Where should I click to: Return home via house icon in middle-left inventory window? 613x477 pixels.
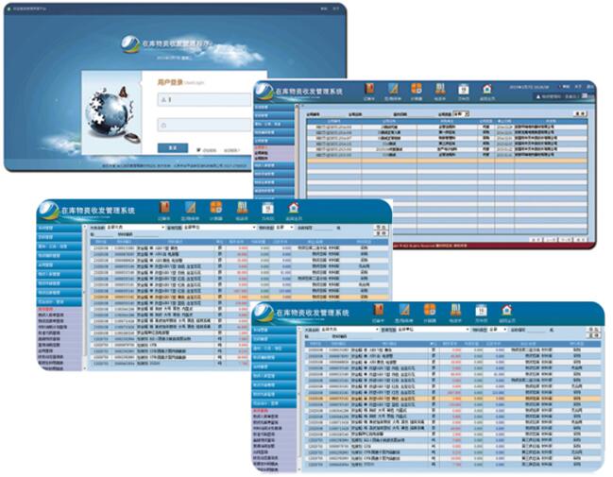coord(294,208)
